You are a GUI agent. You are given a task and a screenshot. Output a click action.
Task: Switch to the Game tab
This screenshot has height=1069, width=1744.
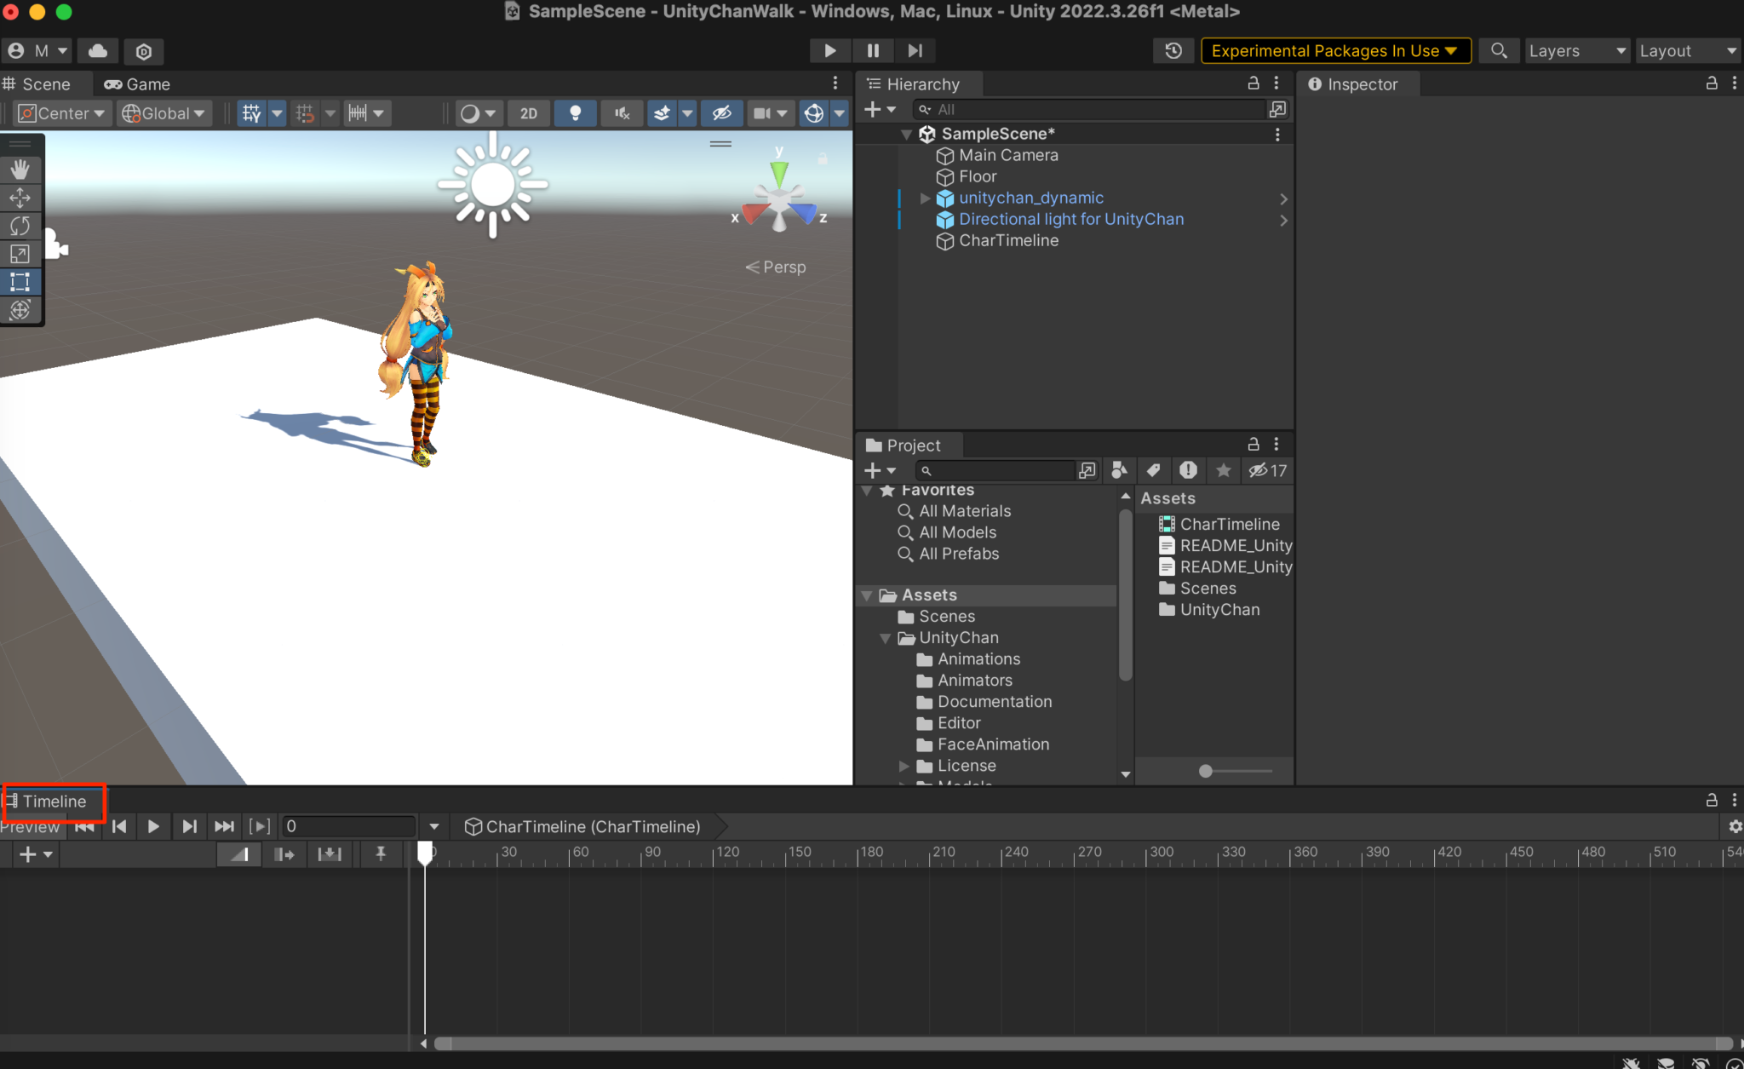tap(136, 83)
